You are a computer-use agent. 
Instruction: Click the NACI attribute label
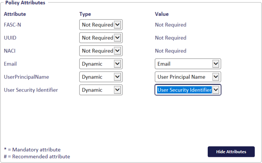10,51
